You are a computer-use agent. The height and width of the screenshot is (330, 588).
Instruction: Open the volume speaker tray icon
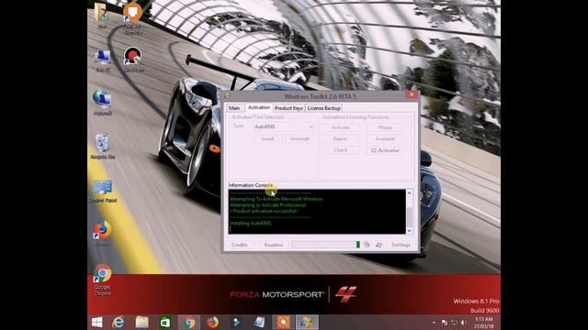click(x=463, y=323)
